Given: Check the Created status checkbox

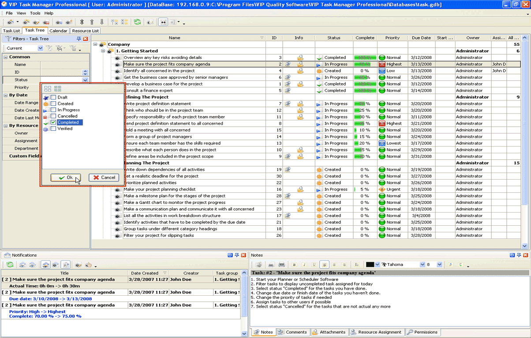Looking at the screenshot, I should (53, 104).
